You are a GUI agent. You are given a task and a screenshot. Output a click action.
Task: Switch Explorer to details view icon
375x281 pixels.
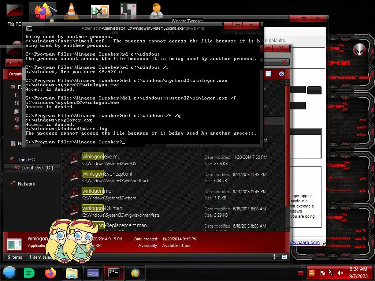pyautogui.click(x=276, y=257)
